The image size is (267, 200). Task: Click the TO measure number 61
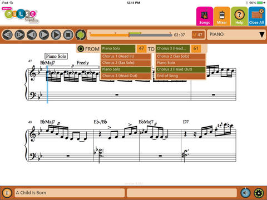pyautogui.click(x=196, y=48)
